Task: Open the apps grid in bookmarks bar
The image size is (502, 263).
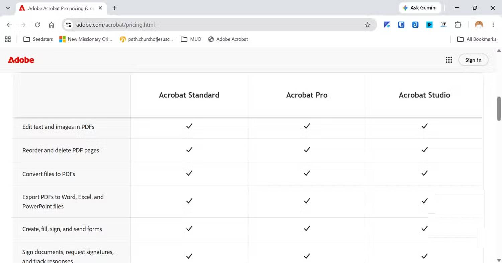Action: (x=8, y=39)
